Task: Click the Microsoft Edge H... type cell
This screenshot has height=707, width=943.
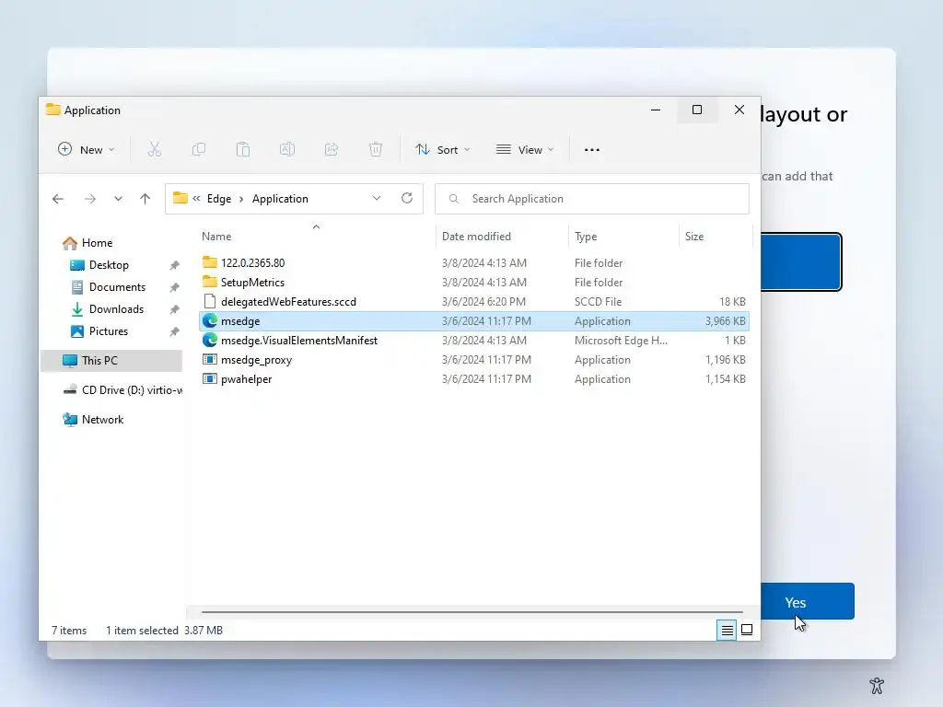Action: tap(621, 341)
